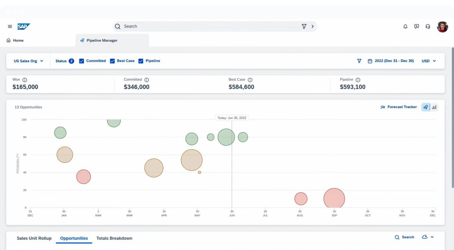Open the USD currency dropdown
The height and width of the screenshot is (250, 454).
click(429, 61)
